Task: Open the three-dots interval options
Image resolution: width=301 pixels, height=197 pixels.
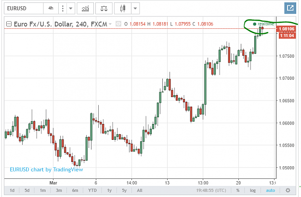Action: click(63, 9)
